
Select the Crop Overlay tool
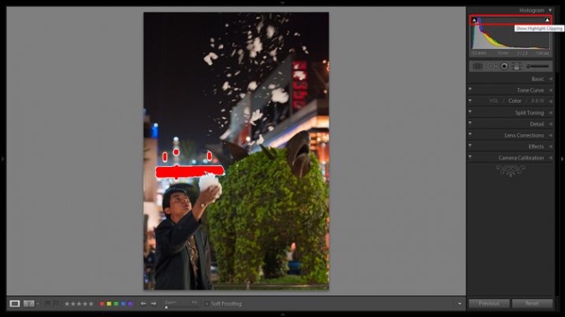(x=478, y=66)
